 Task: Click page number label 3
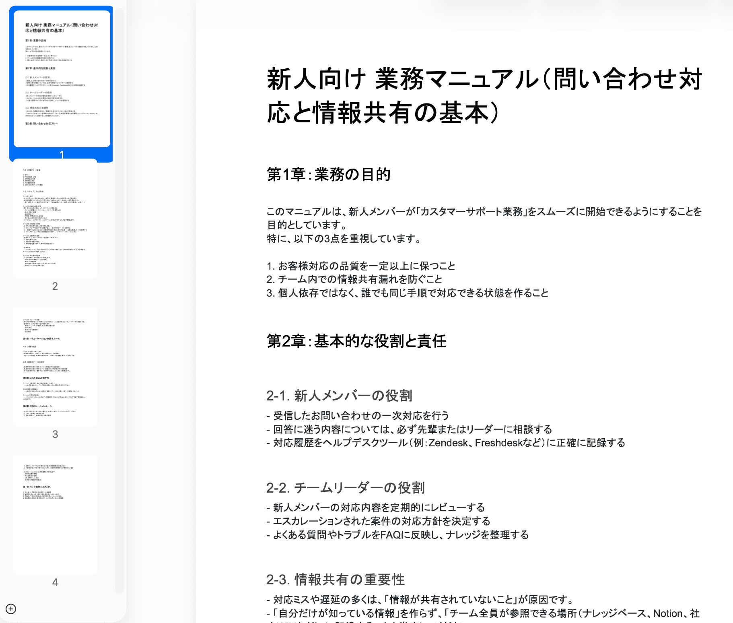tap(55, 434)
